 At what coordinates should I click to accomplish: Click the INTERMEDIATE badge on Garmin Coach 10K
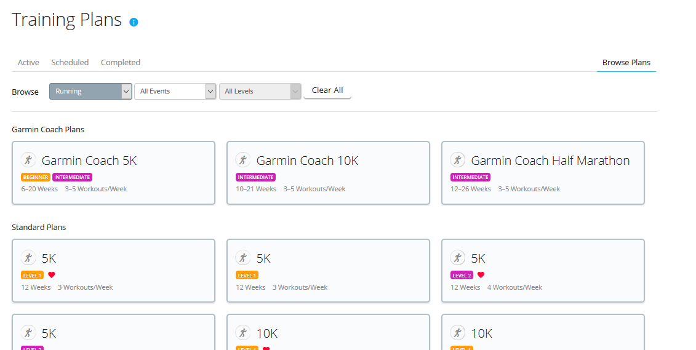tap(255, 177)
